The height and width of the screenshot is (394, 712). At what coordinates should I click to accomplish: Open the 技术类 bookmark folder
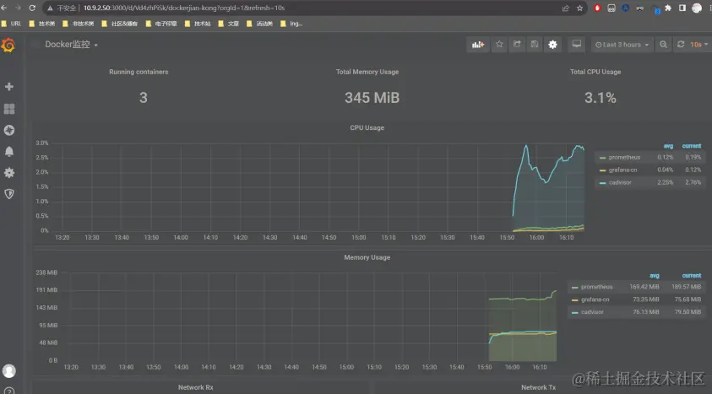point(42,24)
